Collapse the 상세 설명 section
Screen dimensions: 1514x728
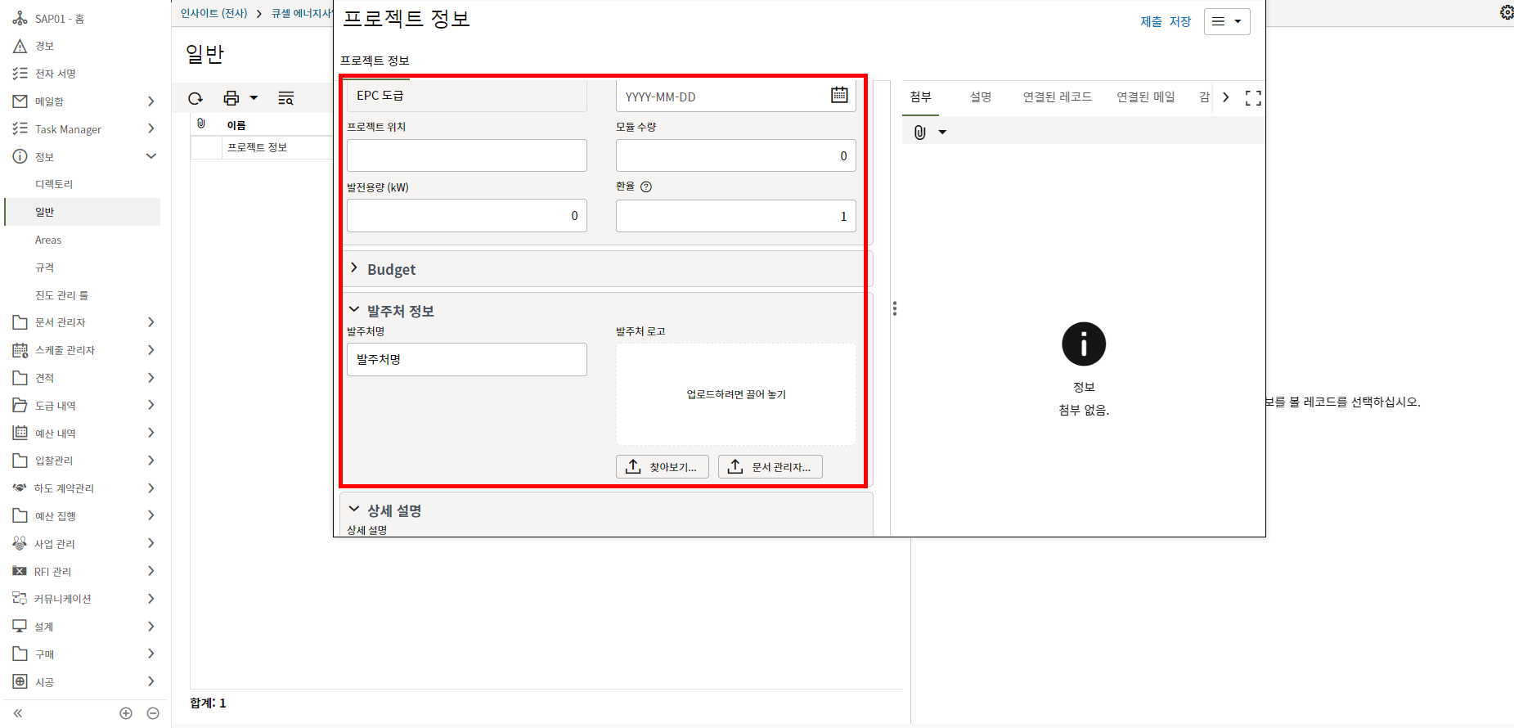[x=354, y=510]
